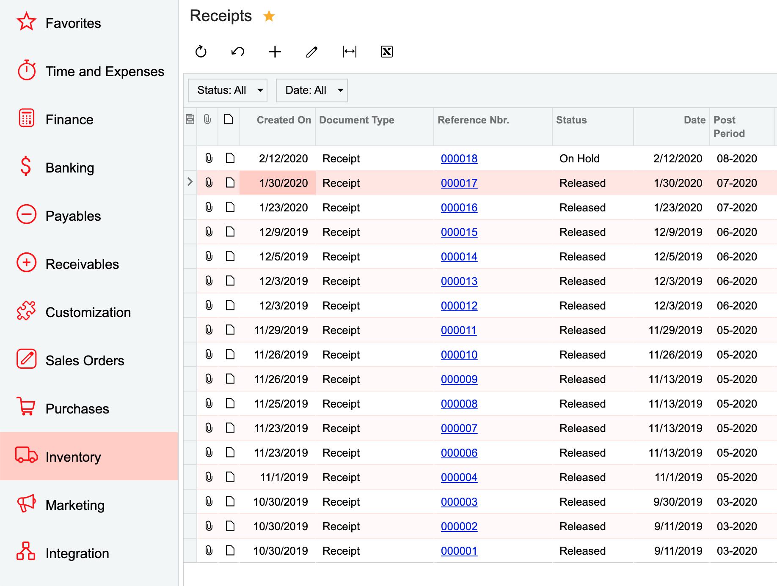Export to Excel using the X icon
Viewport: 777px width, 586px height.
pos(387,52)
